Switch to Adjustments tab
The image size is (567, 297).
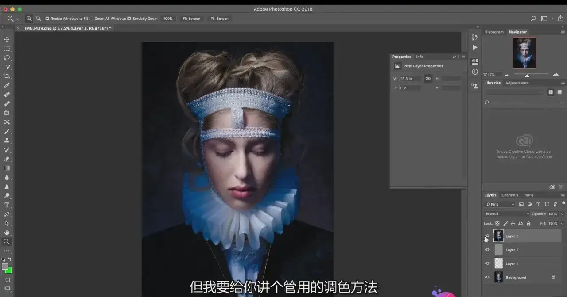[x=517, y=83]
